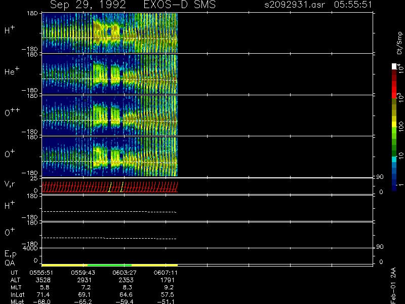405x304 pixels.
Task: Click the "4000" E,p axis value
Action: tap(30, 248)
